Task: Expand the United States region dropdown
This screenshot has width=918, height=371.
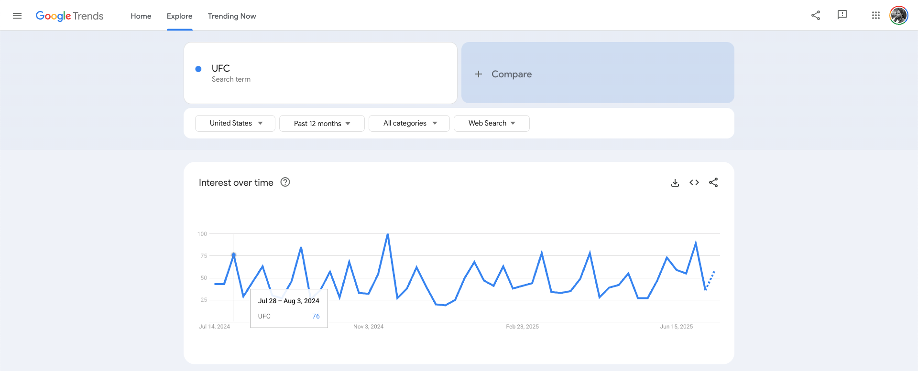Action: (235, 123)
